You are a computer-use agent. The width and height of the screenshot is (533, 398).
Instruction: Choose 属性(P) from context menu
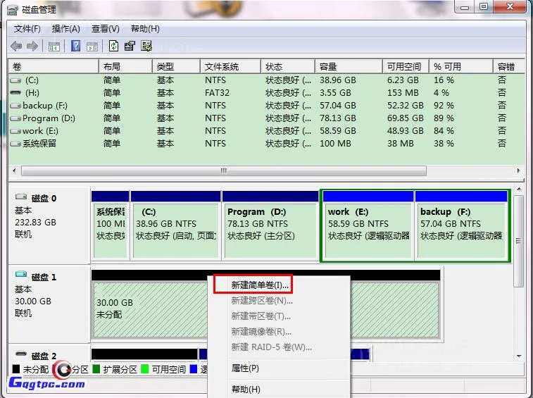pos(245,368)
